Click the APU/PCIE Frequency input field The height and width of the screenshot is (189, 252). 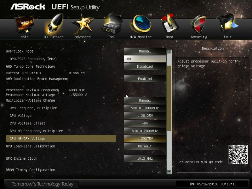(x=145, y=59)
